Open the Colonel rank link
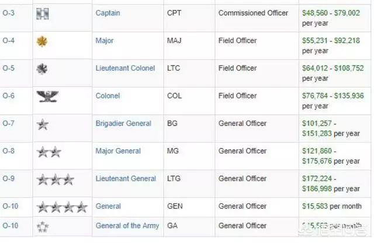The width and height of the screenshot is (374, 243). (108, 96)
